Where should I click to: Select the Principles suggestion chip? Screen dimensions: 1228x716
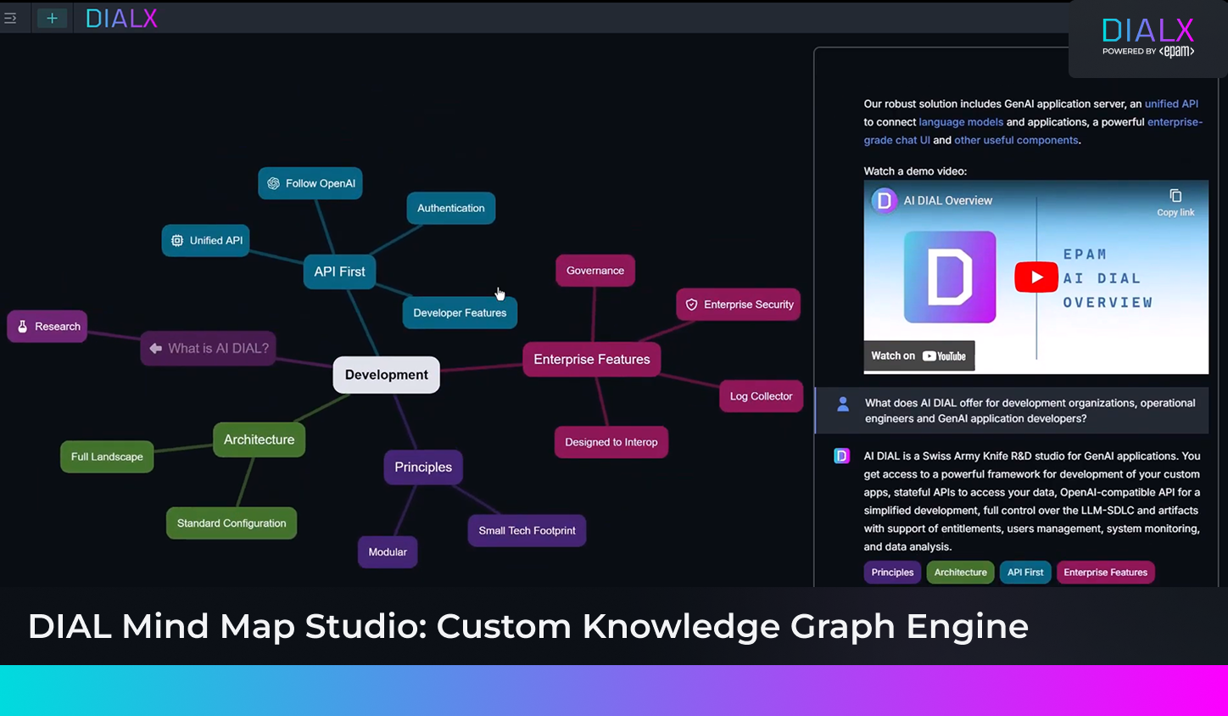pos(892,573)
